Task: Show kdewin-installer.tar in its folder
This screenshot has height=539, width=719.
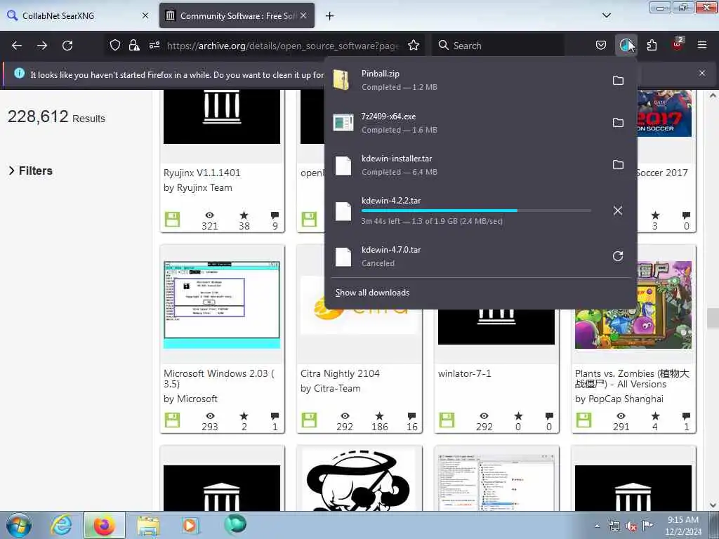Action: [618, 164]
